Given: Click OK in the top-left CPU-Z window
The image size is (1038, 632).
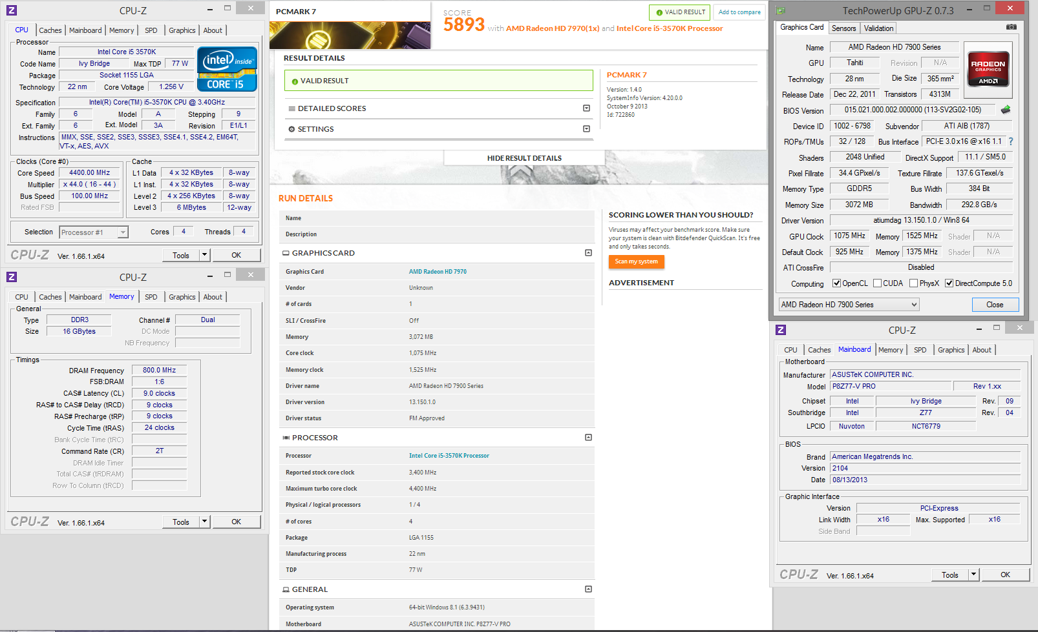Looking at the screenshot, I should pyautogui.click(x=237, y=255).
